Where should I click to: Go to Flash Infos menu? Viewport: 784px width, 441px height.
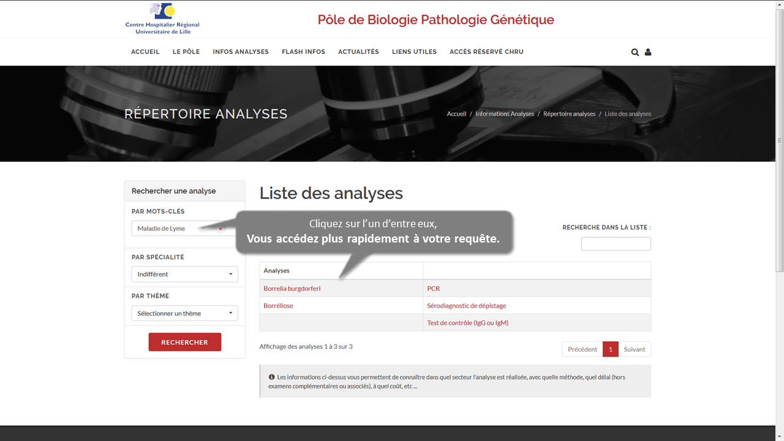303,52
